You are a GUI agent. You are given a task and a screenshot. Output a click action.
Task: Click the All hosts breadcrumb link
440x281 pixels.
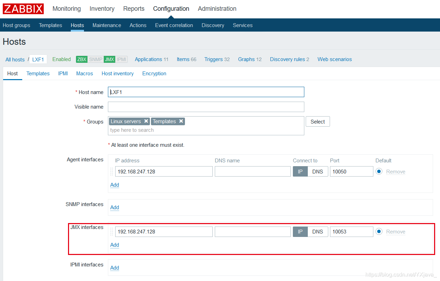click(x=15, y=60)
